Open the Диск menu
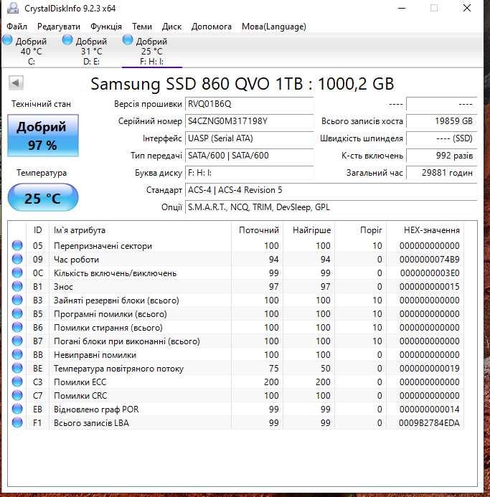 (x=171, y=27)
